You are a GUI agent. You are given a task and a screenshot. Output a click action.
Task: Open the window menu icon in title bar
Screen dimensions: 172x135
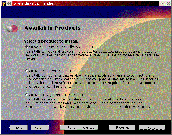pyautogui.click(x=4, y=3)
